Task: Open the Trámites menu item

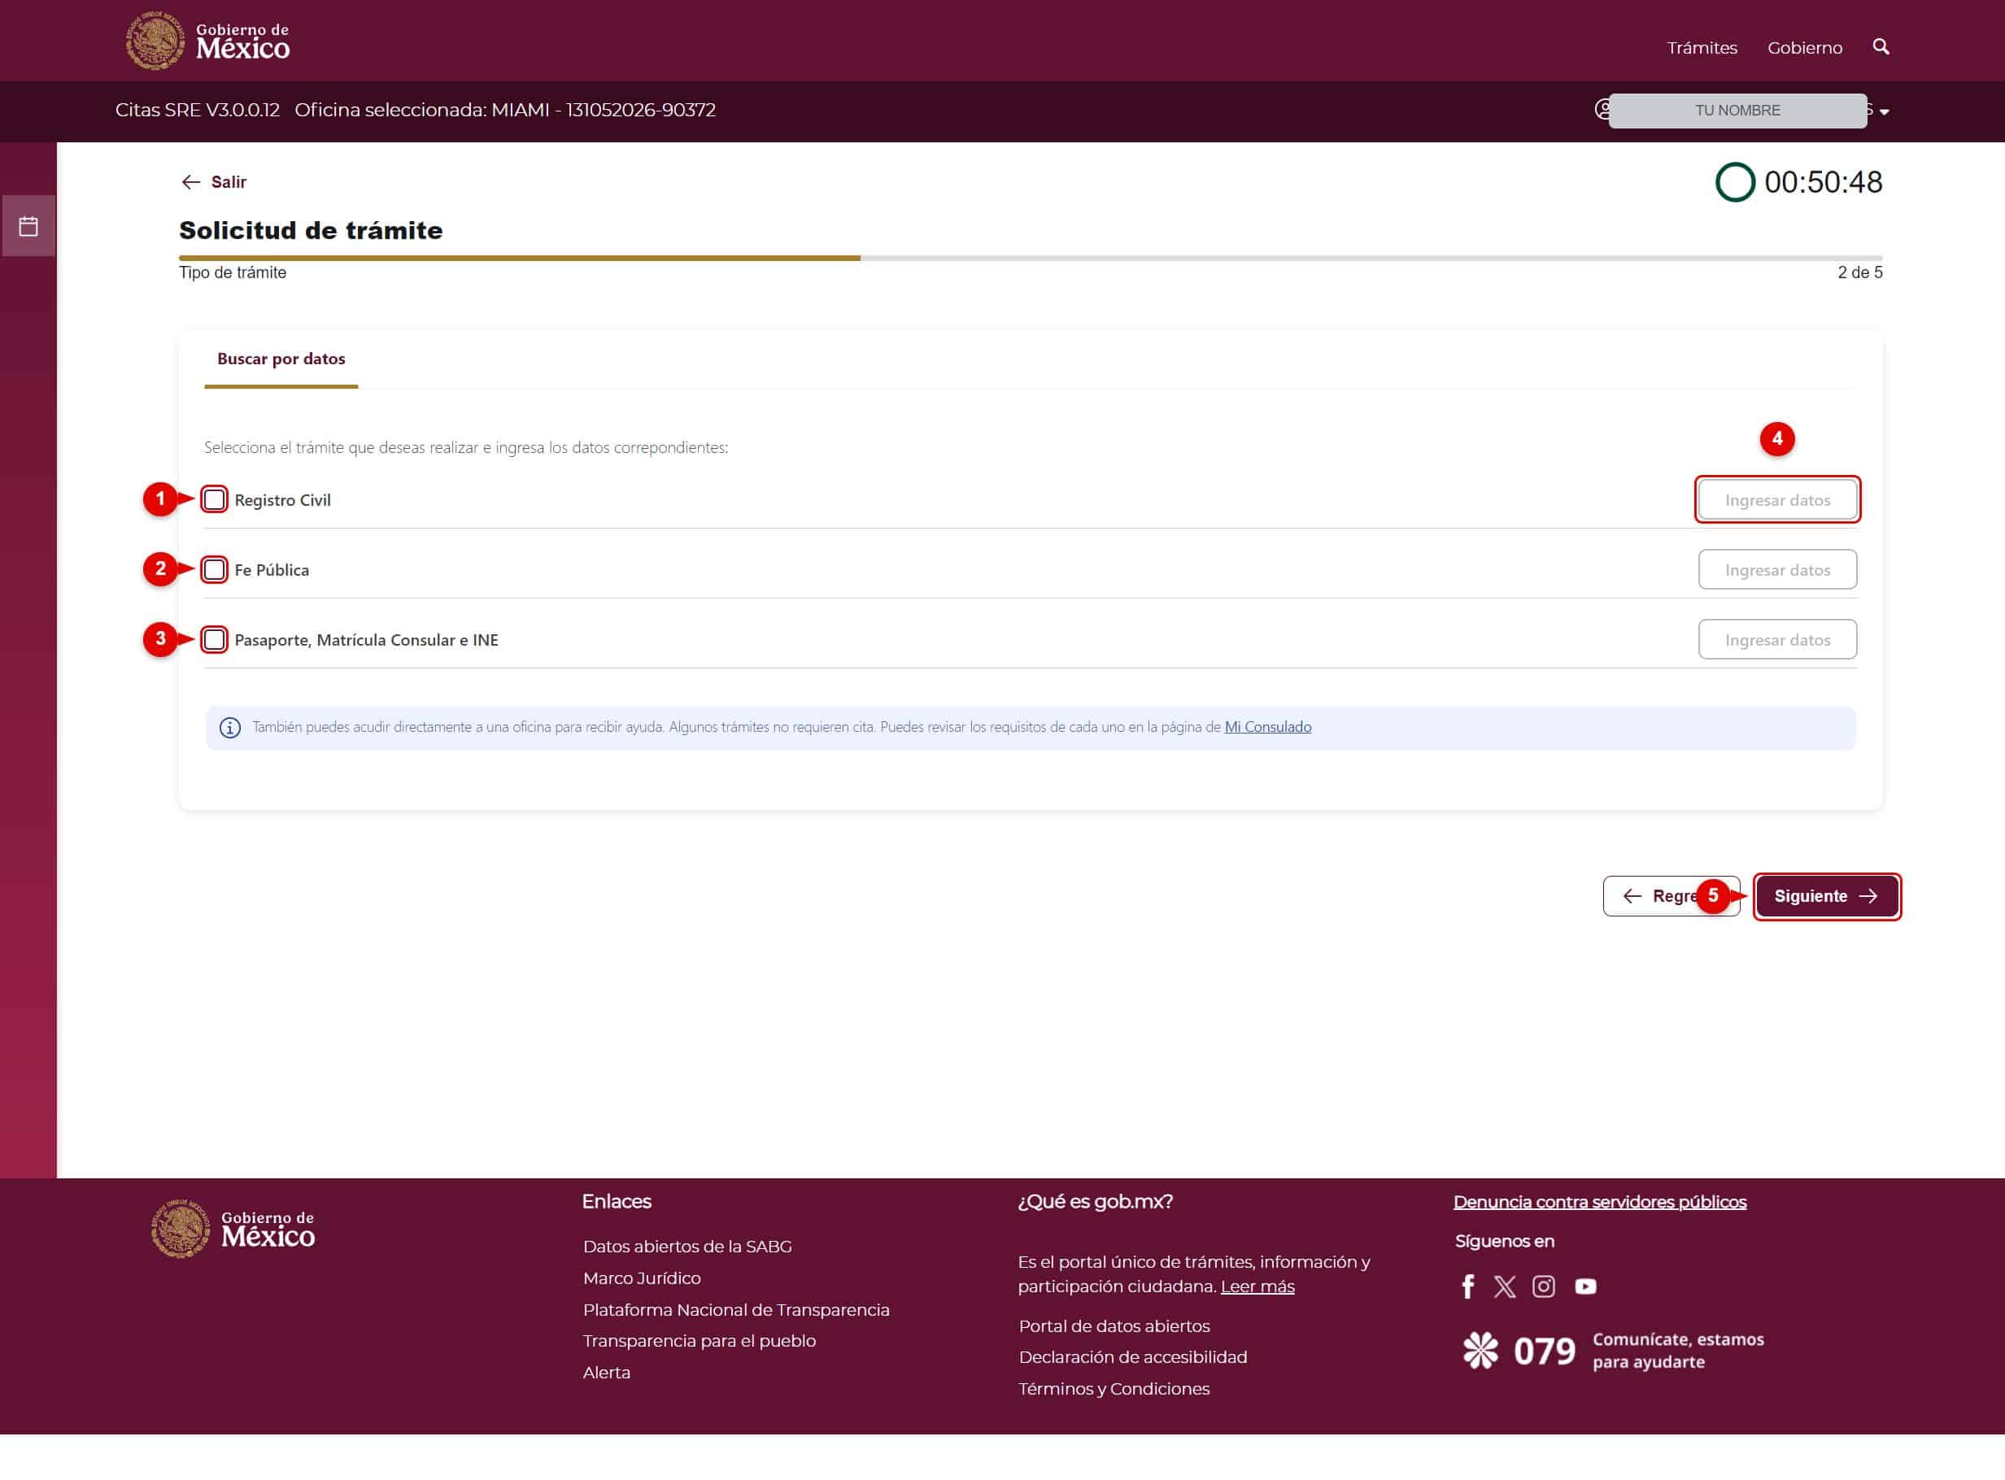Action: [x=1702, y=47]
